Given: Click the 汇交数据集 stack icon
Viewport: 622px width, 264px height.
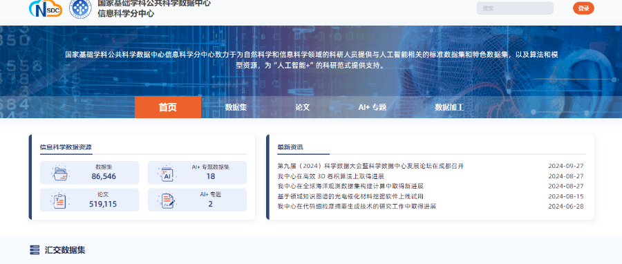Looking at the screenshot, I should [35, 250].
